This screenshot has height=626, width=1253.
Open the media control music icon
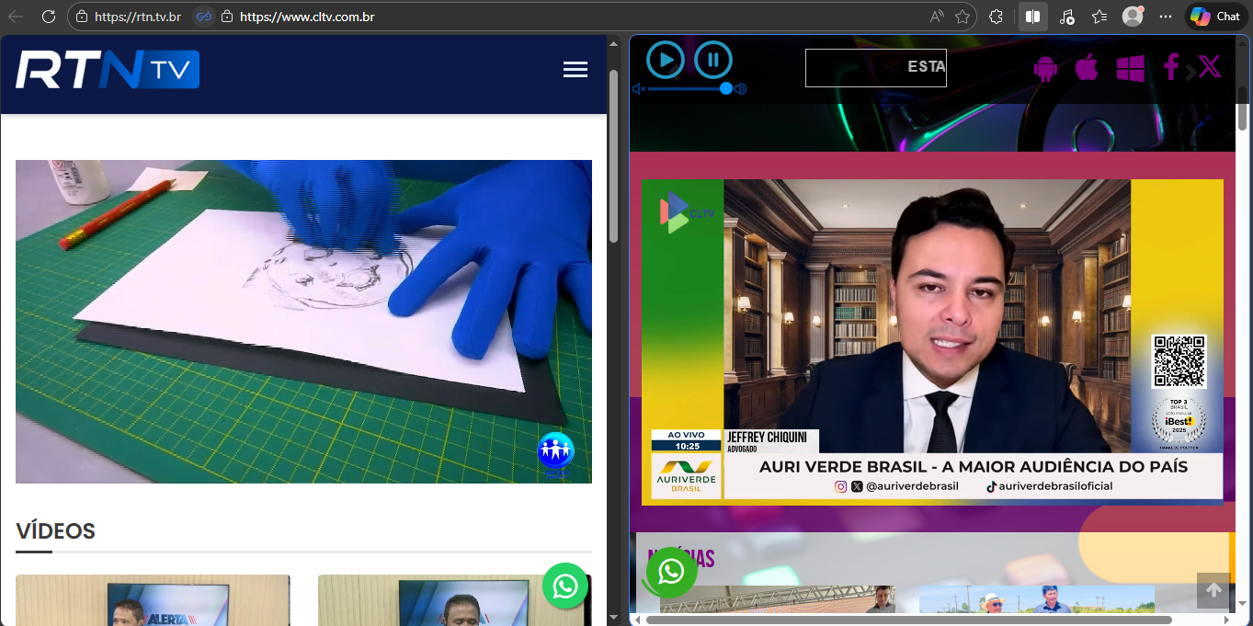(1066, 17)
